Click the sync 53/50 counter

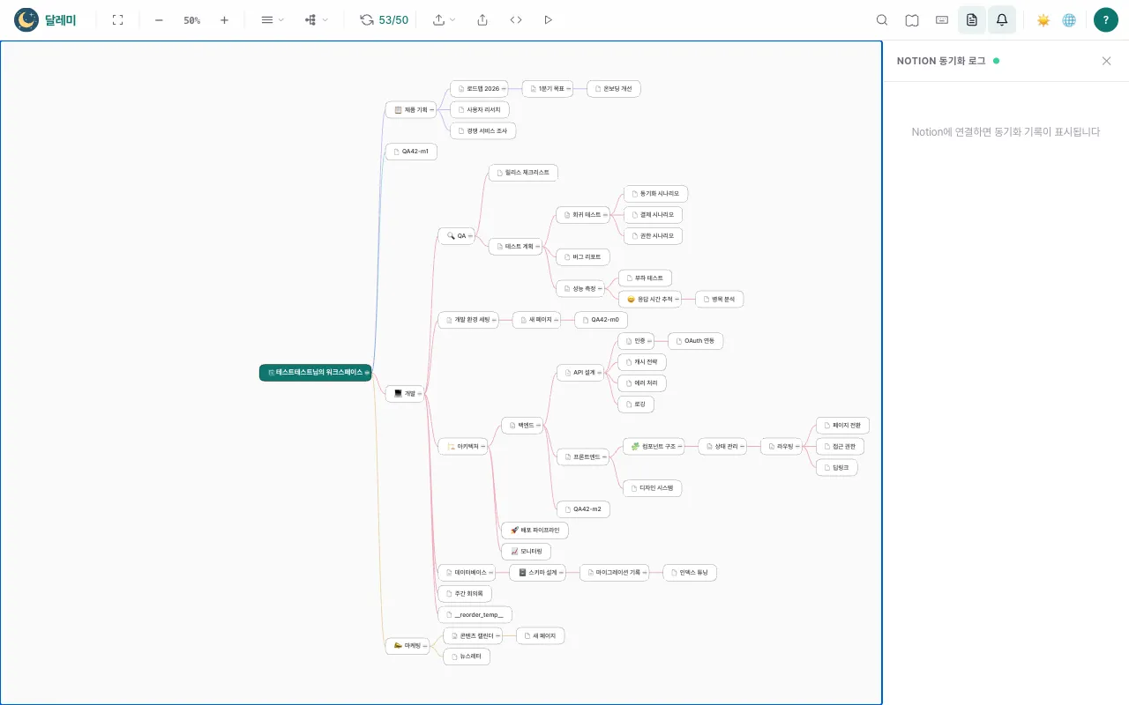(x=385, y=19)
